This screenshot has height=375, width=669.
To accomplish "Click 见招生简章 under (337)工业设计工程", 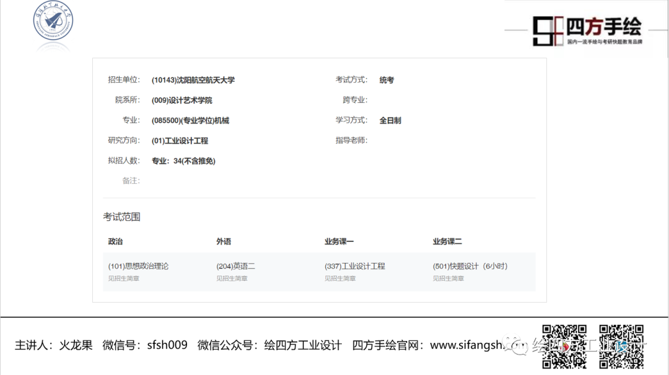I will coord(340,278).
